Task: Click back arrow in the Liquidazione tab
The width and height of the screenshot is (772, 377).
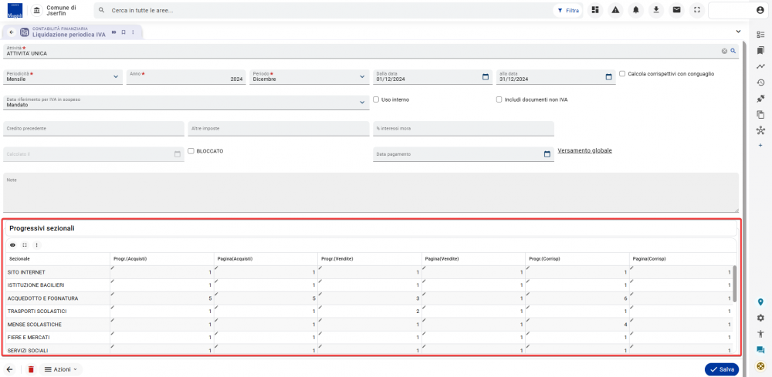Action: click(12, 32)
